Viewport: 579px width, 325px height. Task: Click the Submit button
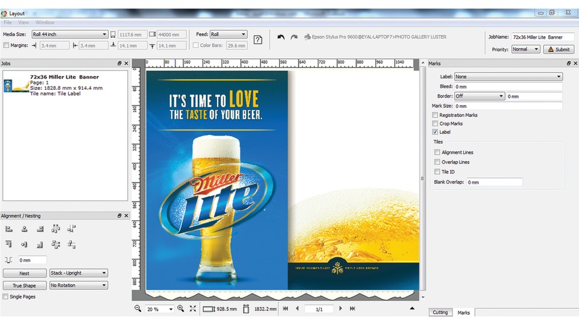coord(558,49)
